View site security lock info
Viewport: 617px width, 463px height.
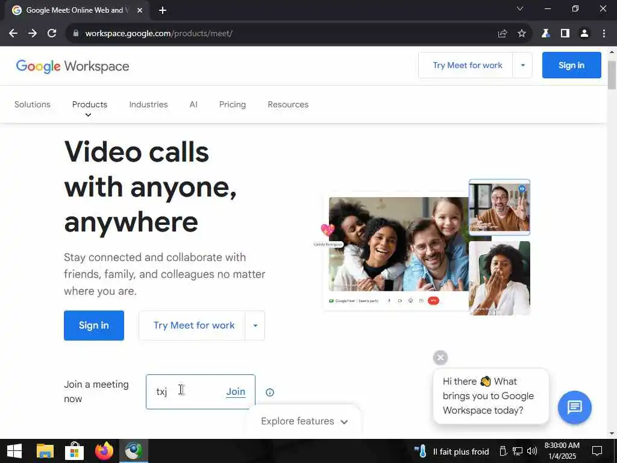(76, 34)
